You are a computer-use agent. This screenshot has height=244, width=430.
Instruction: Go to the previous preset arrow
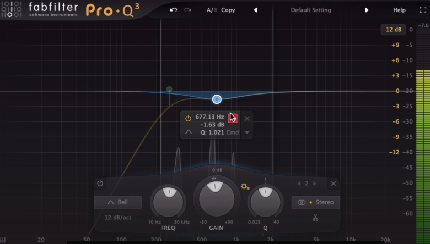tap(256, 10)
